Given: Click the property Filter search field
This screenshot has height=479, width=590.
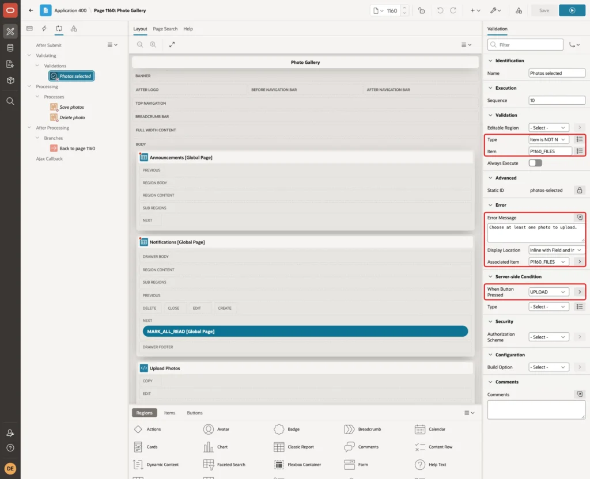Looking at the screenshot, I should [525, 45].
